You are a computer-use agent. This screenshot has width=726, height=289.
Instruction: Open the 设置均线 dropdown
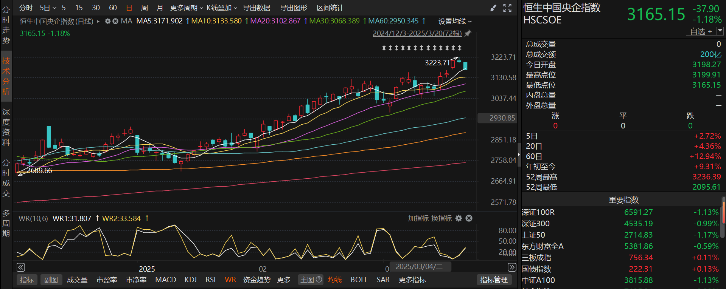click(455, 22)
